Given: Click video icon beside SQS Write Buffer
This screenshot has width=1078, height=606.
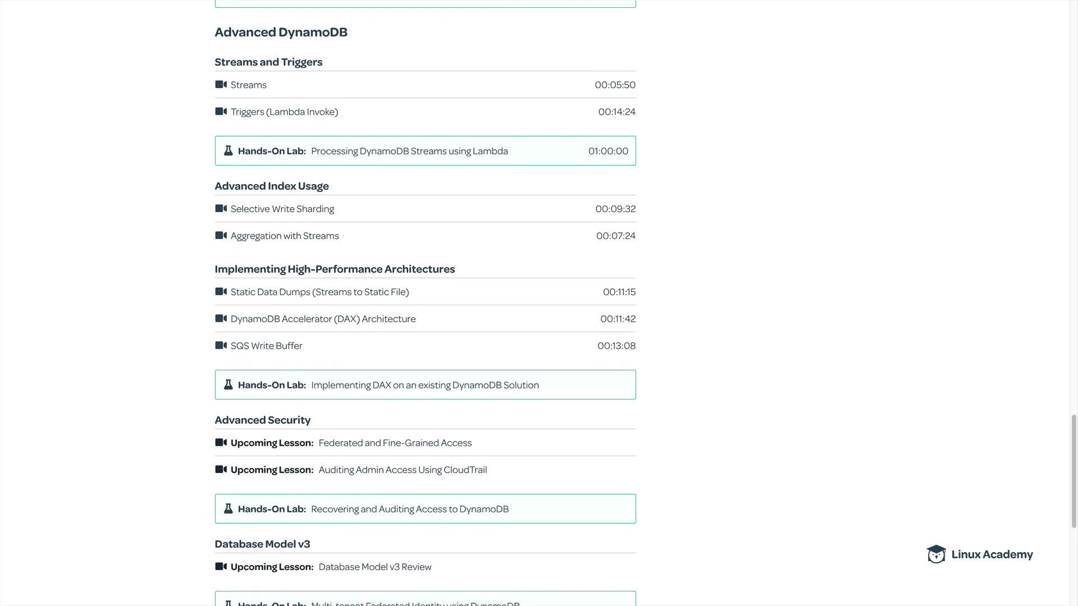Looking at the screenshot, I should point(221,346).
